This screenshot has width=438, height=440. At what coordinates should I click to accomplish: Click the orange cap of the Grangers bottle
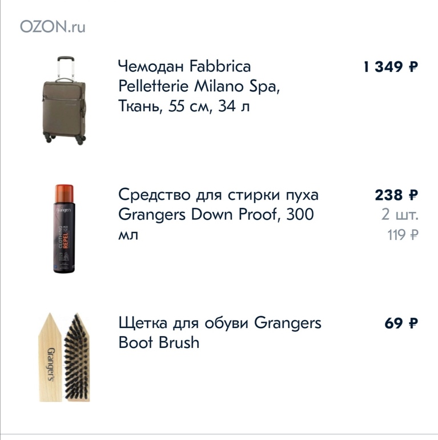(x=64, y=190)
